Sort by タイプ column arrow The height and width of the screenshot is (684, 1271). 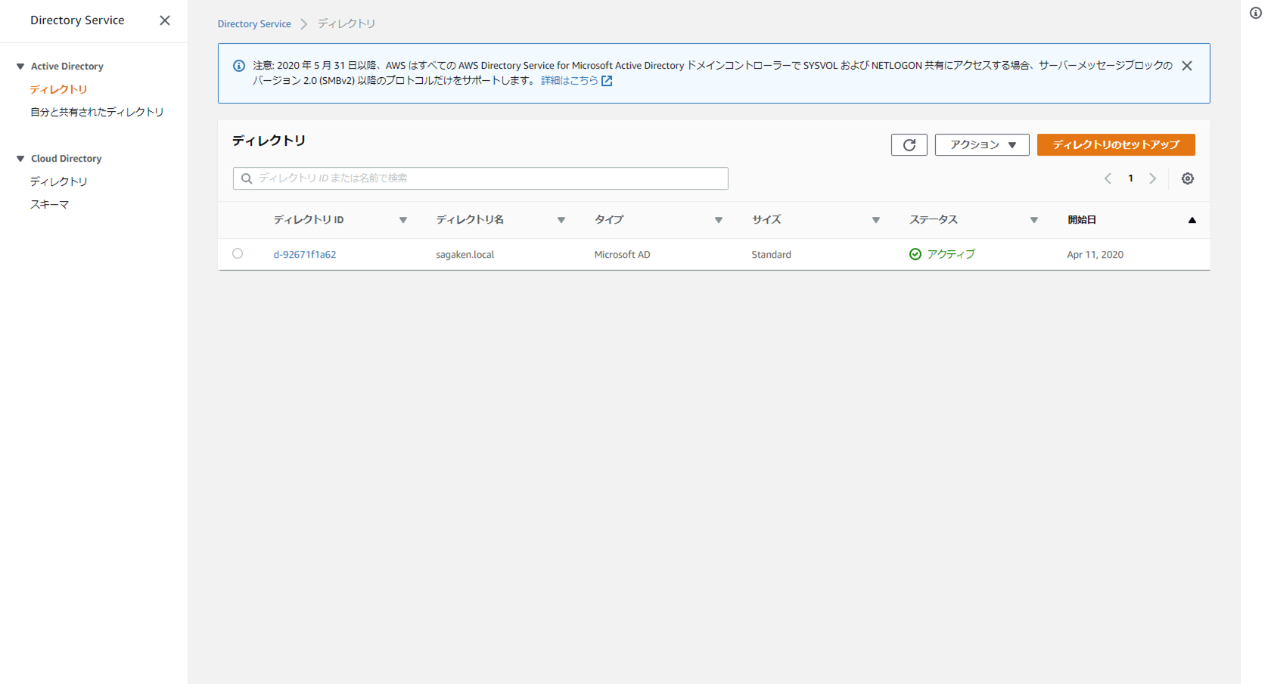click(719, 220)
